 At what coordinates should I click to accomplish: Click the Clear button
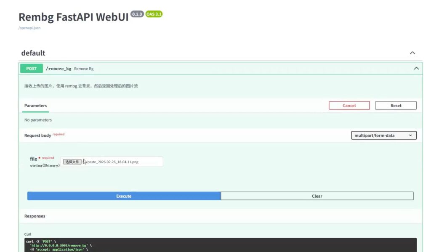pos(317,196)
